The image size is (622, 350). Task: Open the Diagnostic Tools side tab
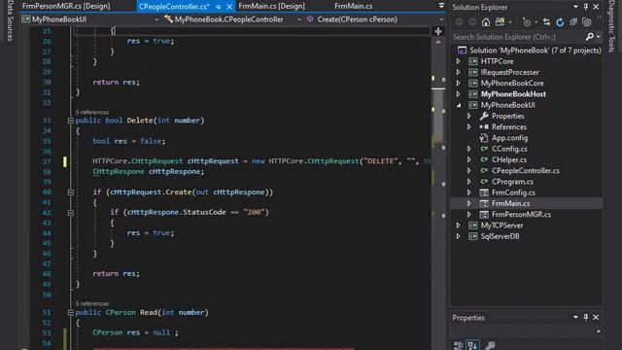(611, 26)
